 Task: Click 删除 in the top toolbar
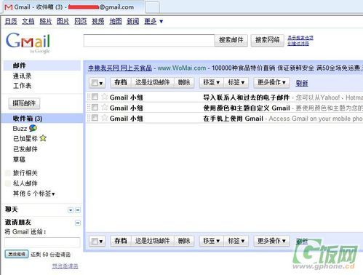coord(184,82)
